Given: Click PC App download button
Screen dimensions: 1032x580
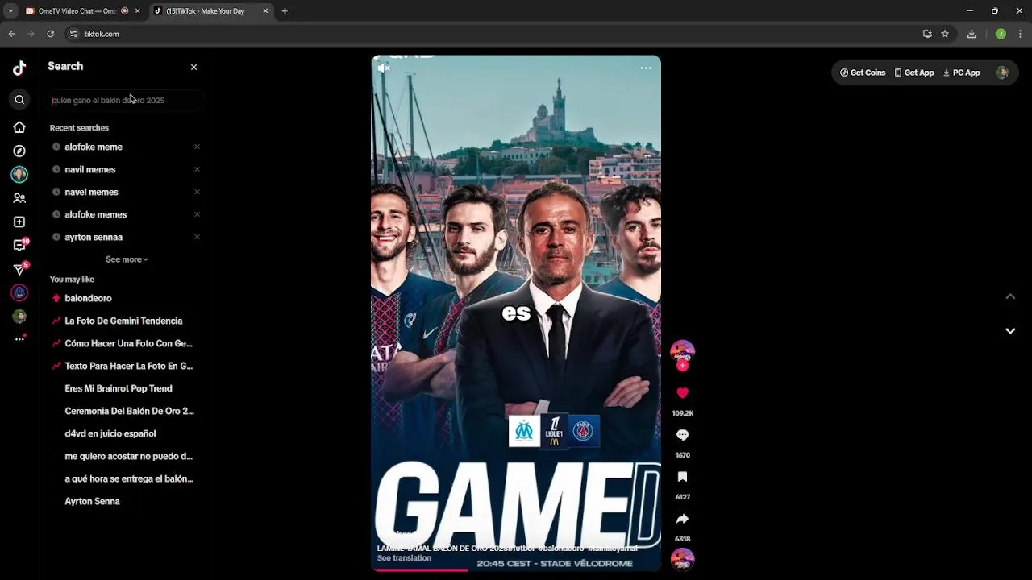Looking at the screenshot, I should (961, 72).
